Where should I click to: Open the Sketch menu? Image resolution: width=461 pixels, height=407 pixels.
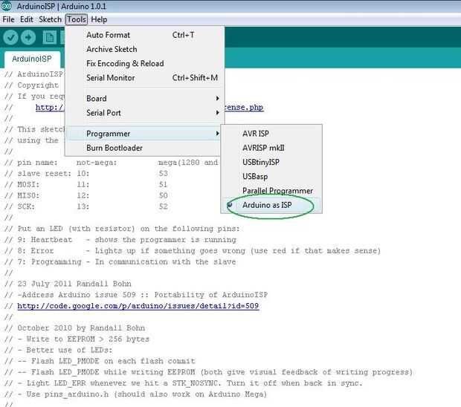[x=51, y=19]
